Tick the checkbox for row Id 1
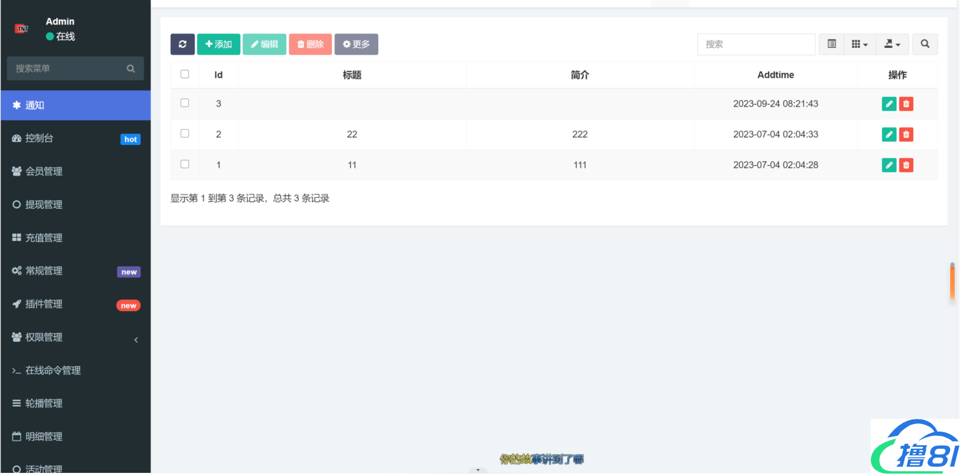The width and height of the screenshot is (960, 474). 185,164
